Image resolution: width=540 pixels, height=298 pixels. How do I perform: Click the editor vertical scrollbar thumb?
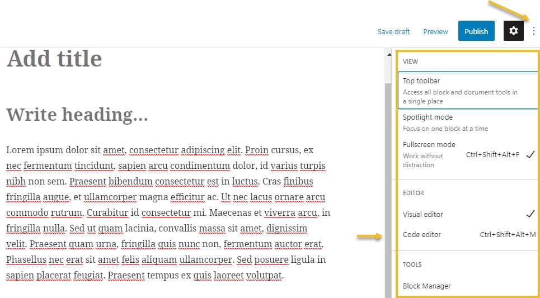pos(388,191)
